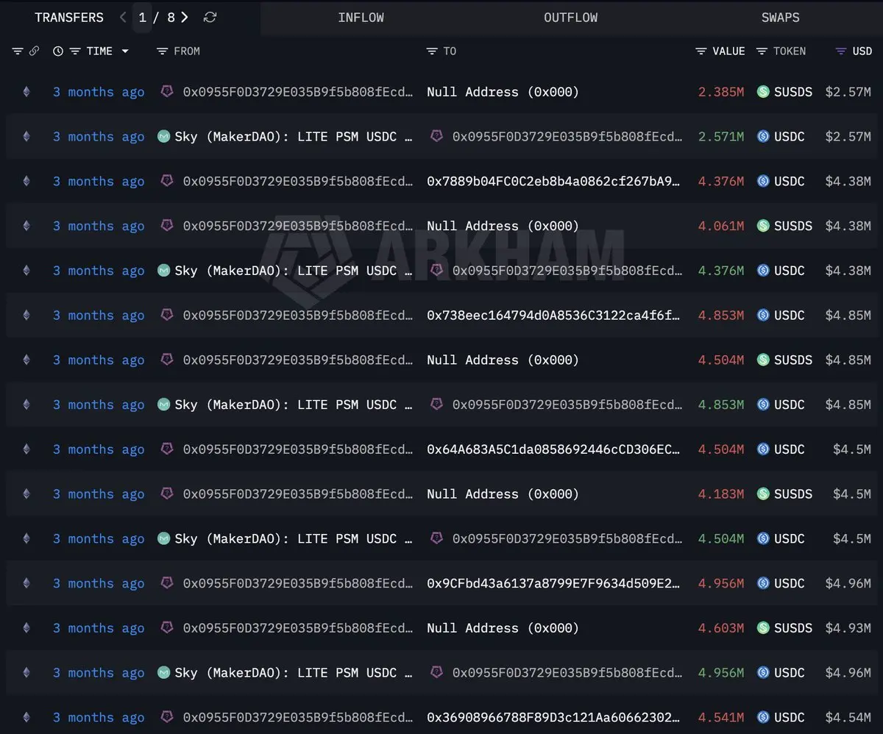Click USDC token icon on 4.541M row
Viewport: 883px width, 734px height.
point(763,717)
